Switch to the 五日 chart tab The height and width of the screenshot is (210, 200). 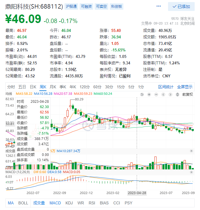tap(22, 87)
